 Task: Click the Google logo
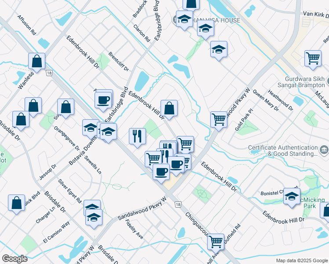tap(14, 259)
